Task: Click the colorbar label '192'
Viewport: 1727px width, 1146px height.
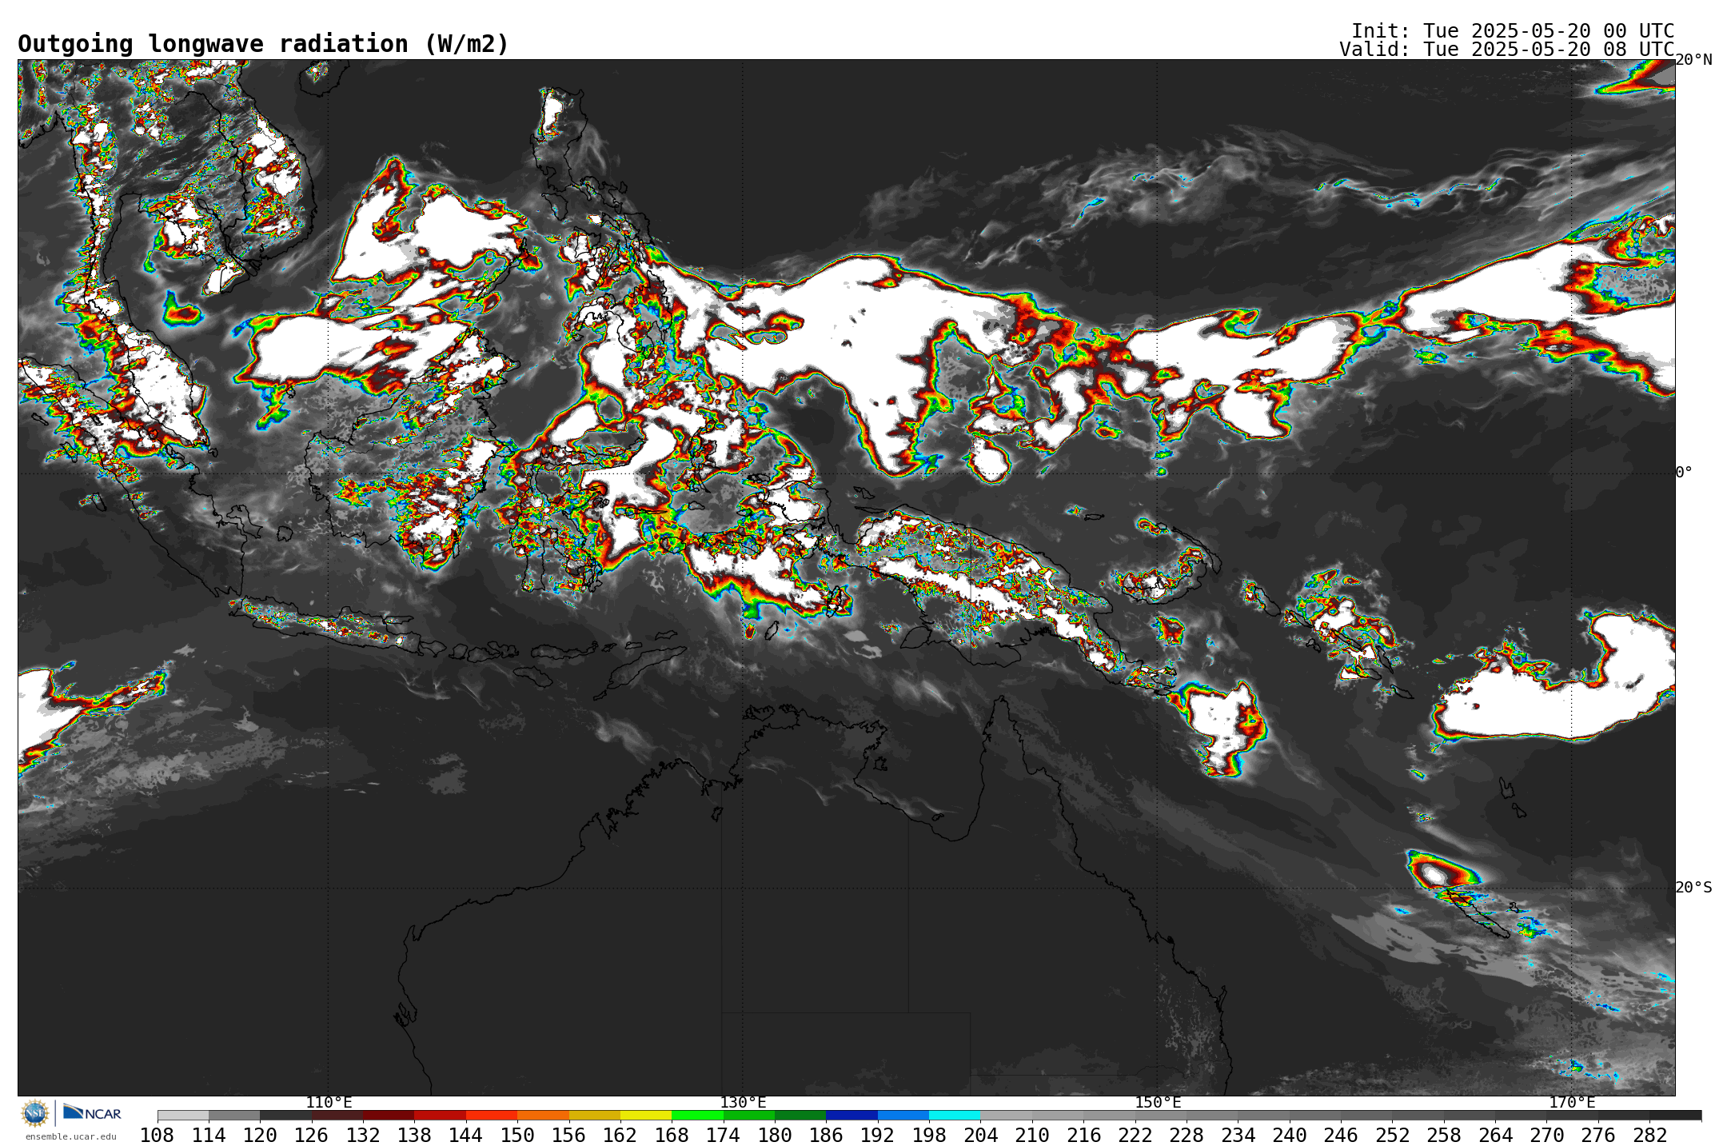Action: [x=878, y=1136]
